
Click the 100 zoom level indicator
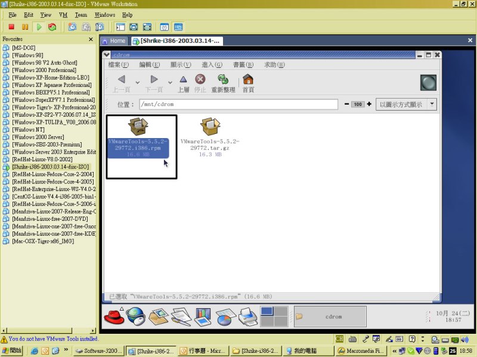pyautogui.click(x=358, y=104)
